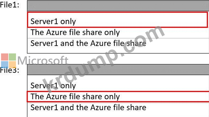Image resolution: width=209 pixels, height=117 pixels.
Task: Choose "The Azure file share only" under File3
Action: point(75,97)
